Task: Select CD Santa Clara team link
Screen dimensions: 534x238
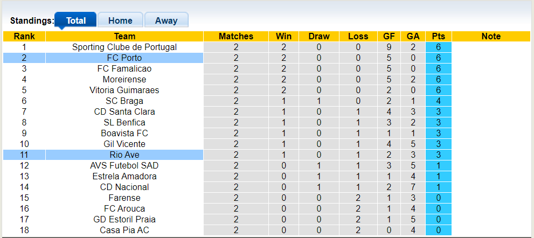Action: (x=124, y=112)
